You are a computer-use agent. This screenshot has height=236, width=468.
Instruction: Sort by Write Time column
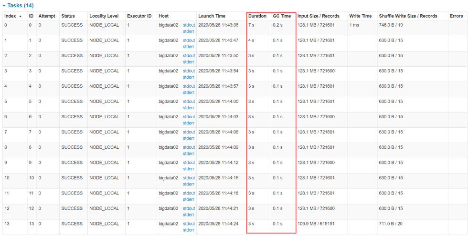point(360,16)
